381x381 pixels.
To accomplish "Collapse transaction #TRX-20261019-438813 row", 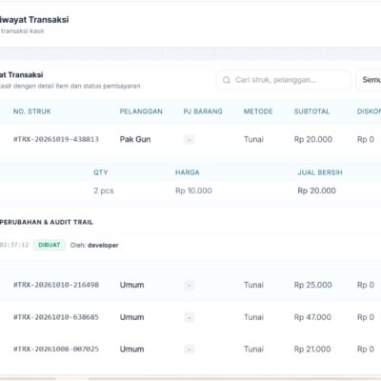I will [x=190, y=139].
